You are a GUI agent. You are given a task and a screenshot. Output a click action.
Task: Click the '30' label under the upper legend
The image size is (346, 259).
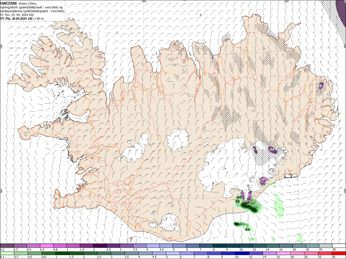pyautogui.click(x=334, y=250)
